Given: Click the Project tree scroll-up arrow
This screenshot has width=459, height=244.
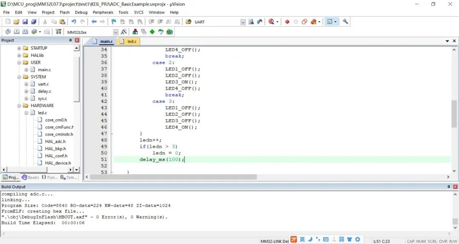Looking at the screenshot, I should [76, 48].
